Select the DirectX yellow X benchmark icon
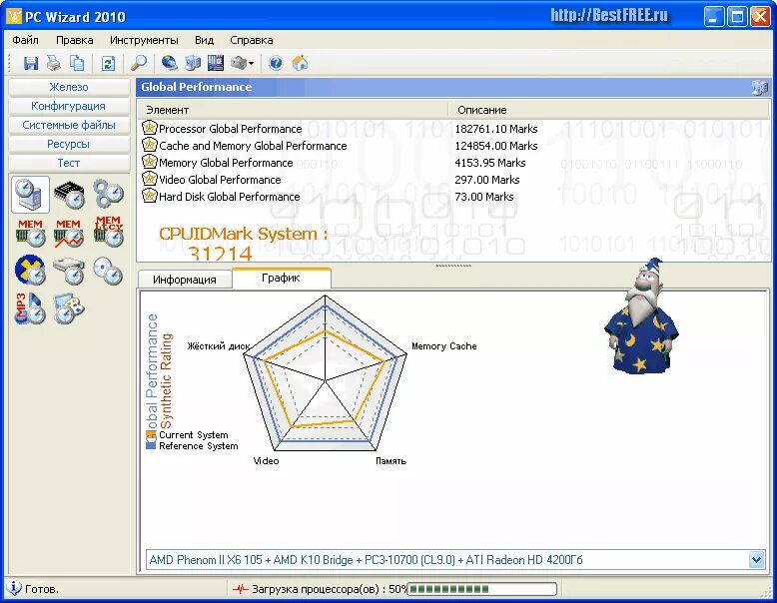777x603 pixels. [30, 270]
